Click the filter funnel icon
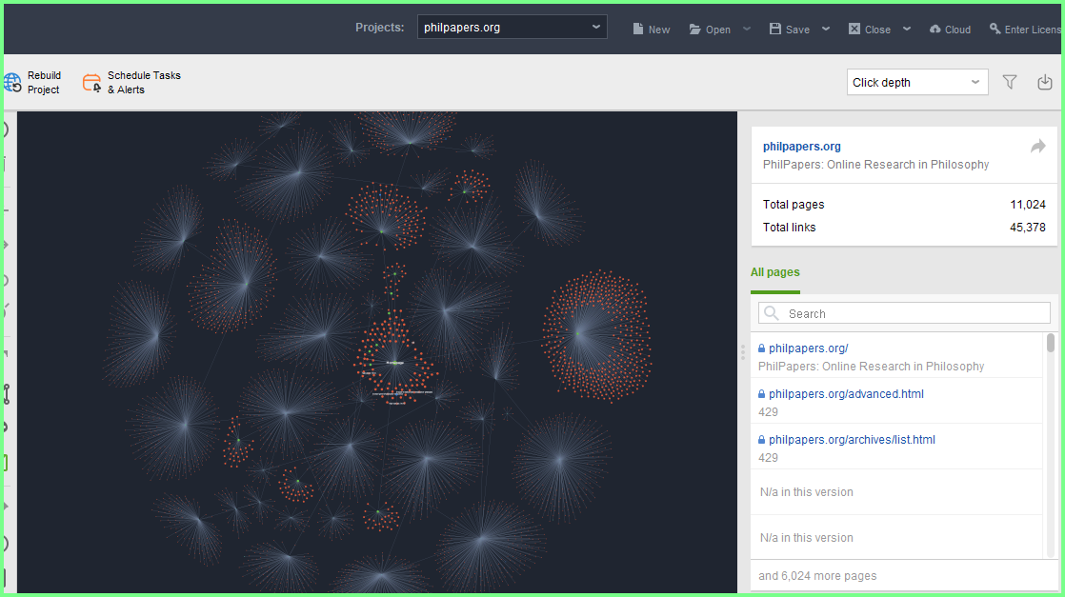This screenshot has height=597, width=1065. coord(1010,82)
